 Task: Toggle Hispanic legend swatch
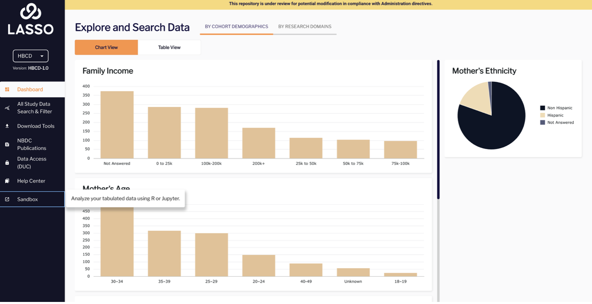pyautogui.click(x=542, y=115)
